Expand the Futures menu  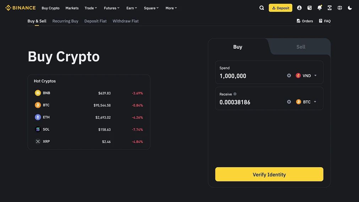(x=111, y=8)
